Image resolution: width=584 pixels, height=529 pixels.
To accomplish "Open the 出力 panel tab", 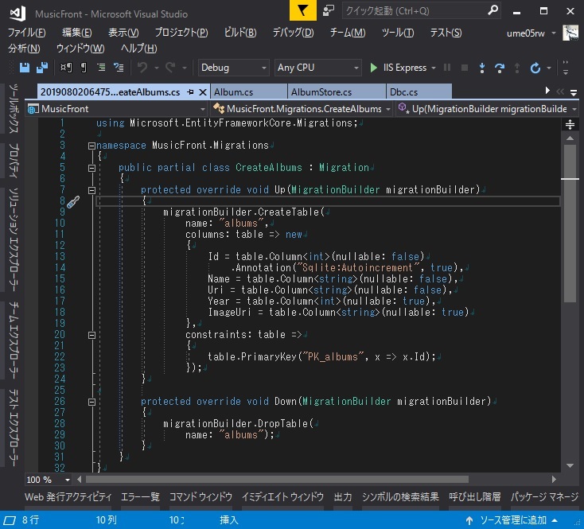I will click(343, 496).
